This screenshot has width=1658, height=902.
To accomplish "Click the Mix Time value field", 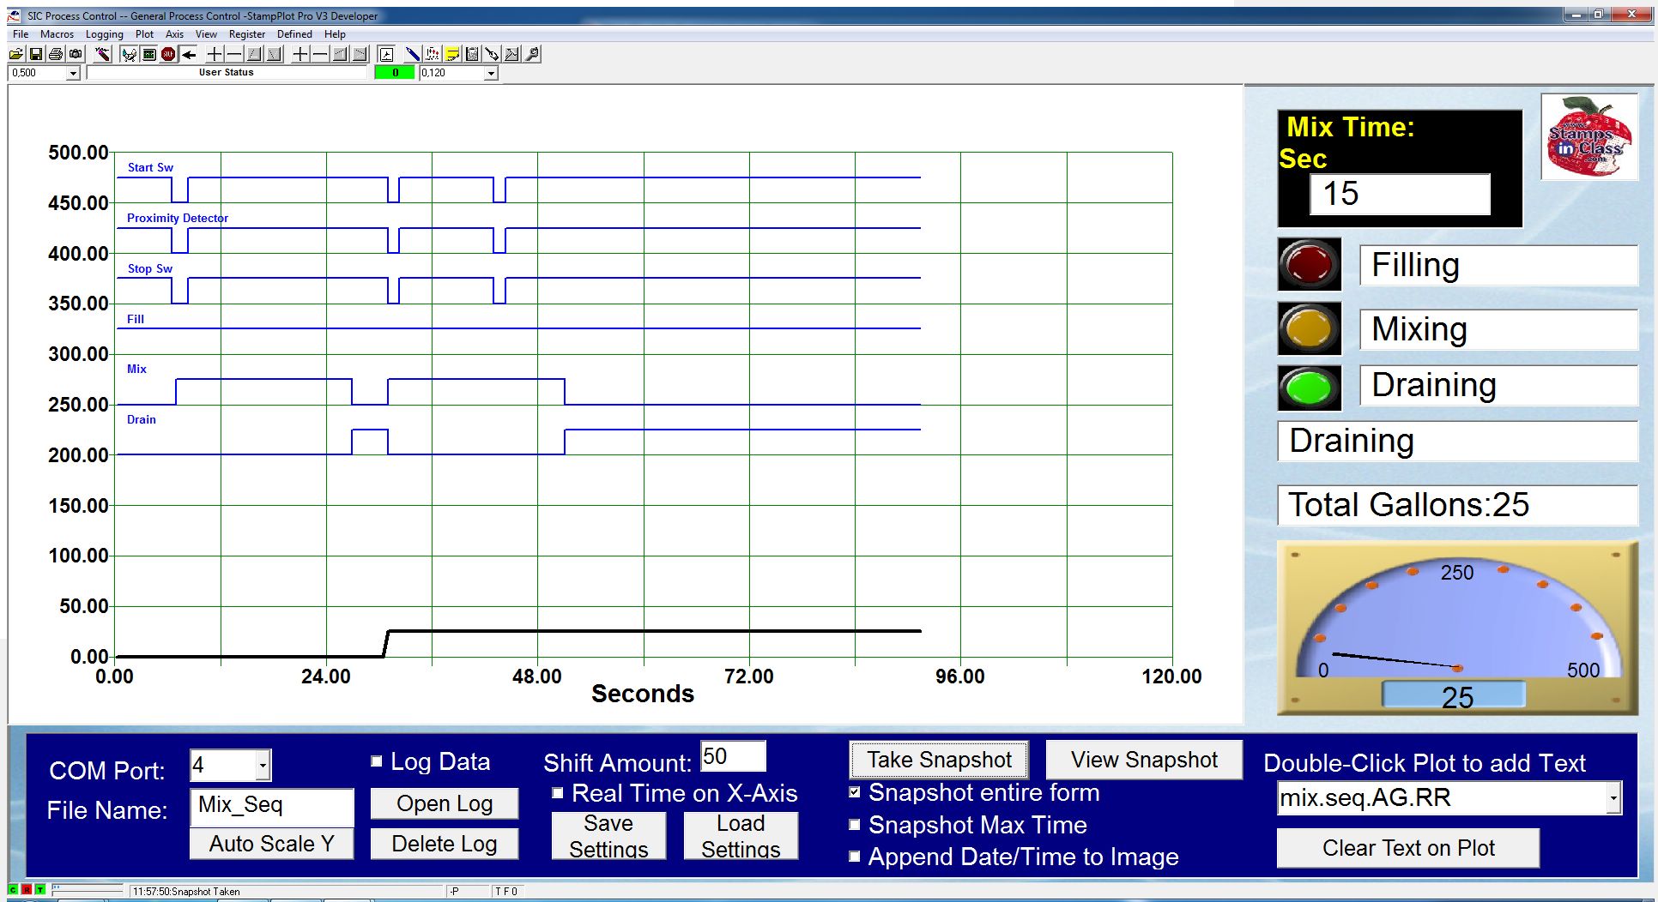I will (x=1400, y=194).
